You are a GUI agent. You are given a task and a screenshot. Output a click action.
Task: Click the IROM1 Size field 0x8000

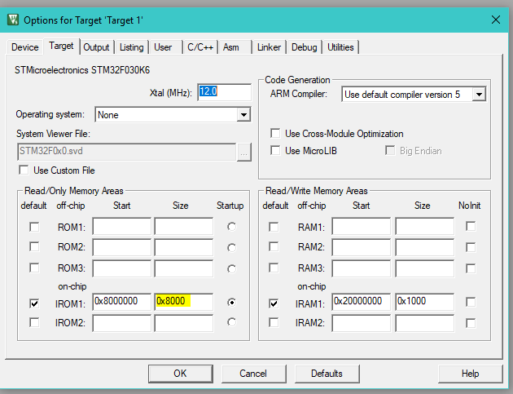(184, 302)
